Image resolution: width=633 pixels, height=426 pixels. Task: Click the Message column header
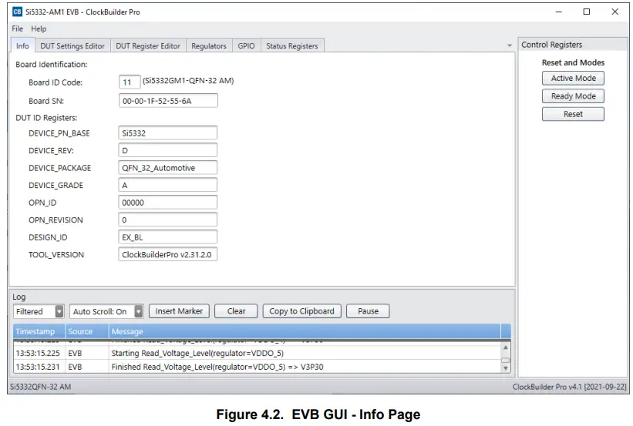[x=305, y=331]
